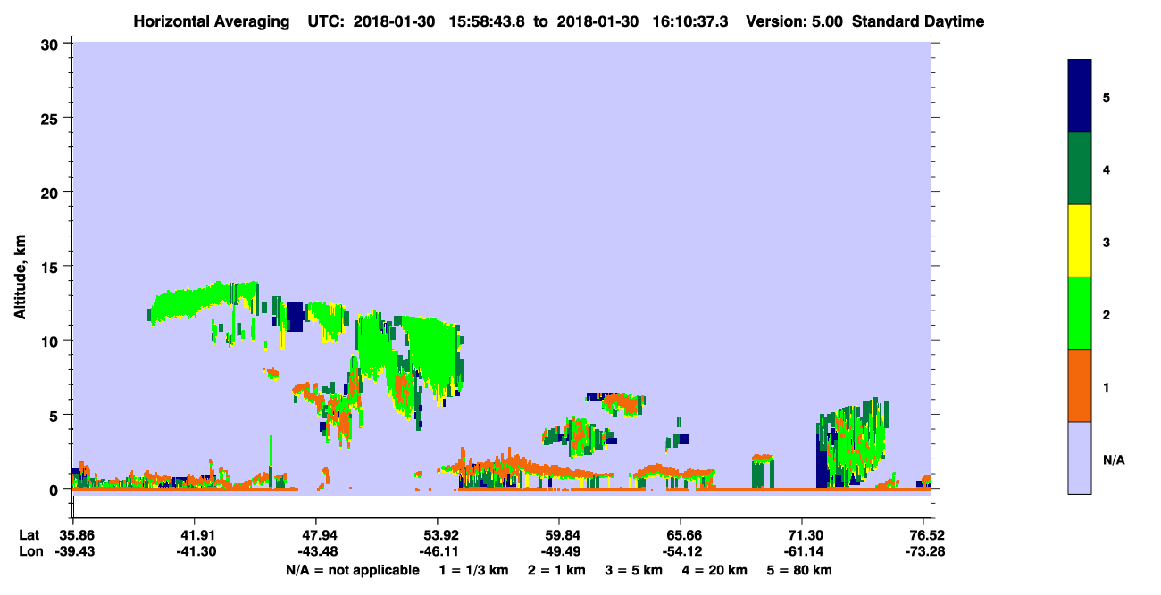
Task: Click the 'Lon' row label
Action: tap(29, 551)
